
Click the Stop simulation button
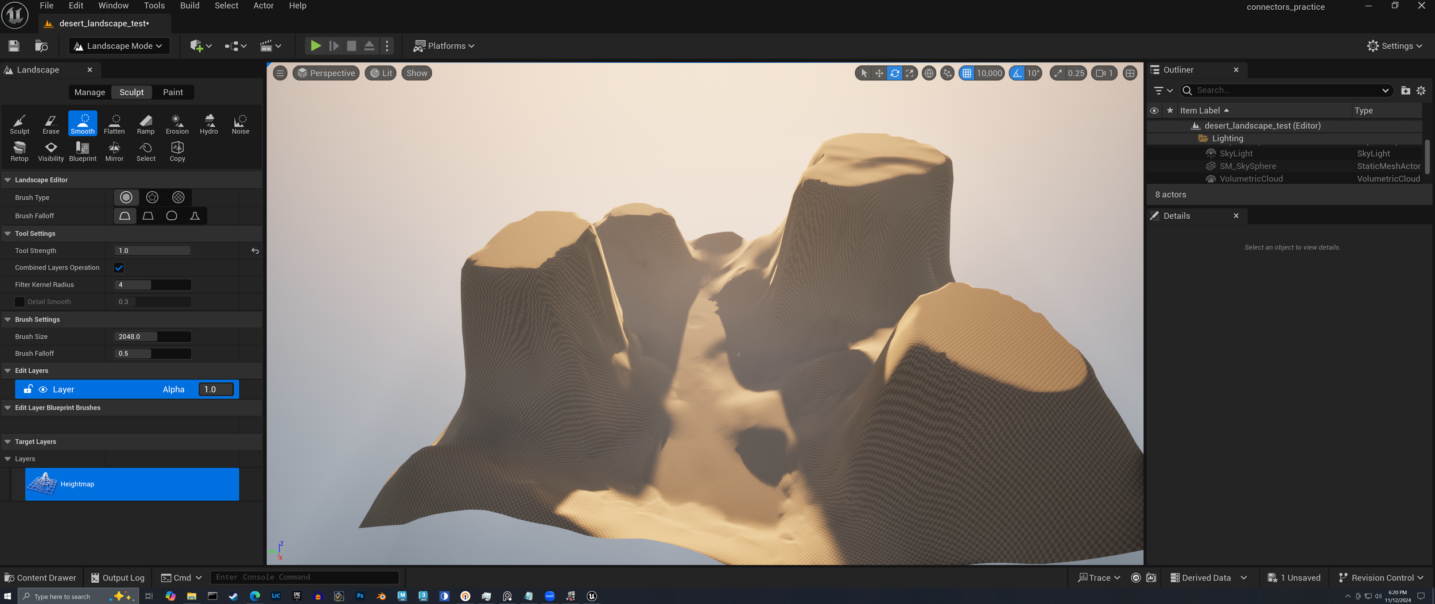pos(351,46)
